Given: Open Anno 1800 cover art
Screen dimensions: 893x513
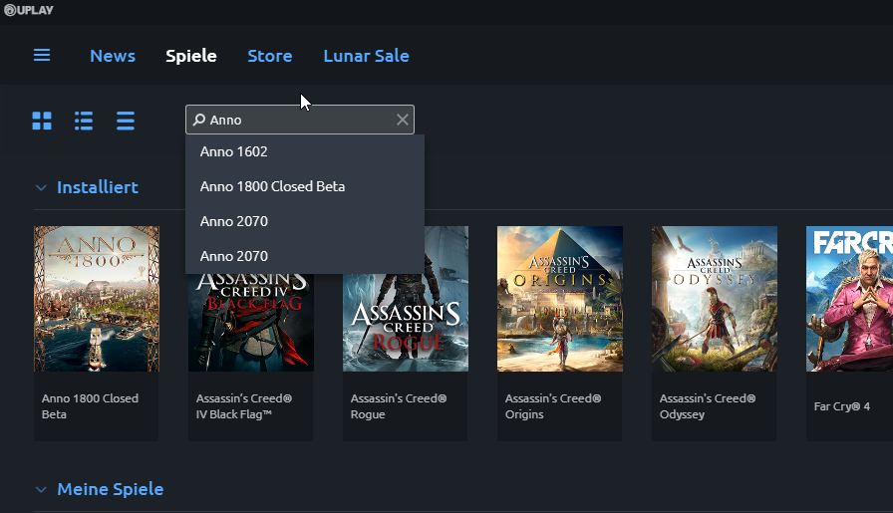Looking at the screenshot, I should click(x=97, y=299).
